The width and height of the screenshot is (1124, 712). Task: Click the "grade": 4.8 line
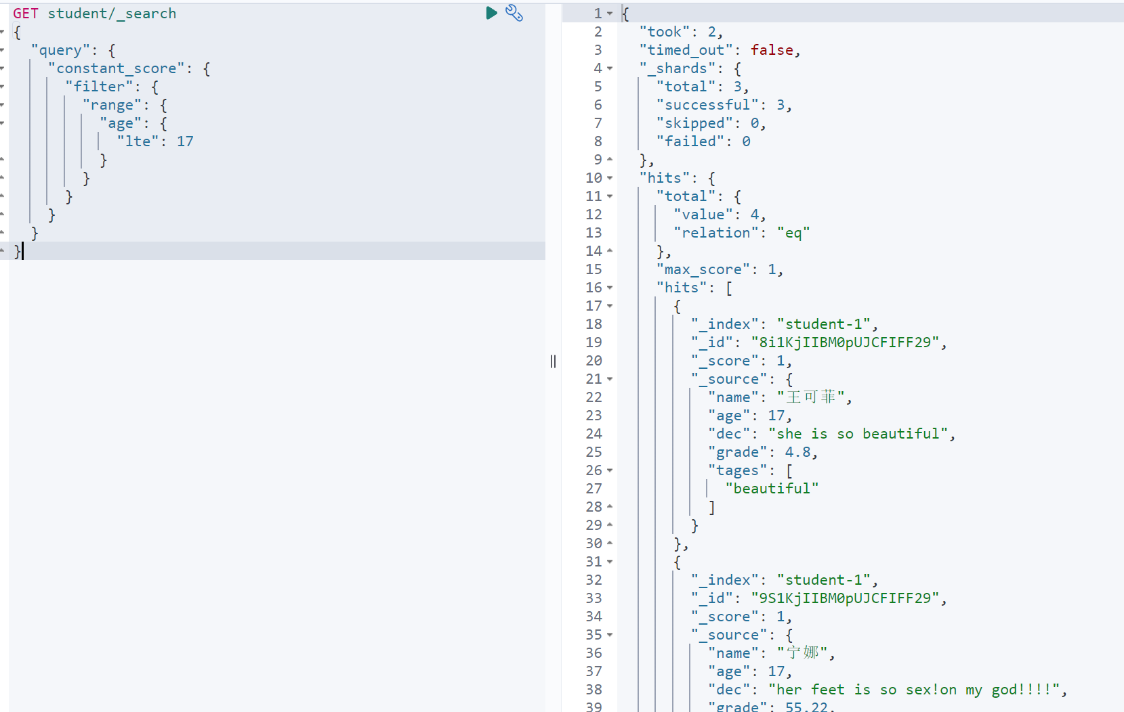(763, 452)
